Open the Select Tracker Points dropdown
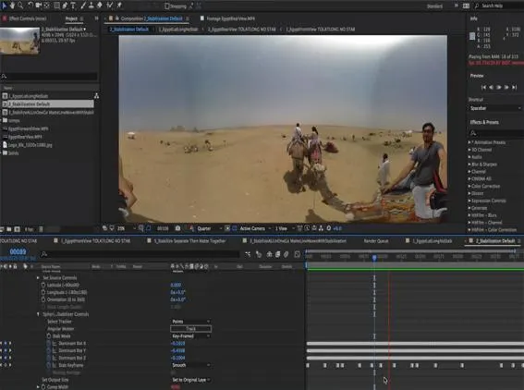This screenshot has width=524, height=390. 190,322
